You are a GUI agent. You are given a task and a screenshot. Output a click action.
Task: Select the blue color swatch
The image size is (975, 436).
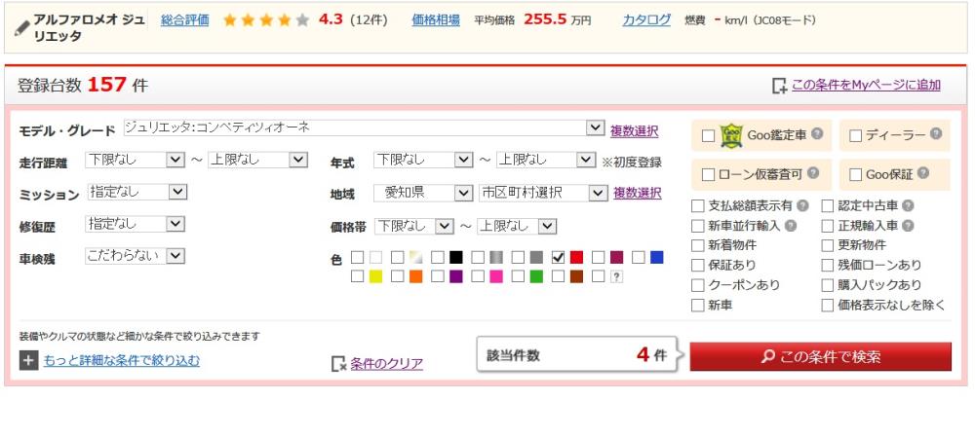point(656,257)
